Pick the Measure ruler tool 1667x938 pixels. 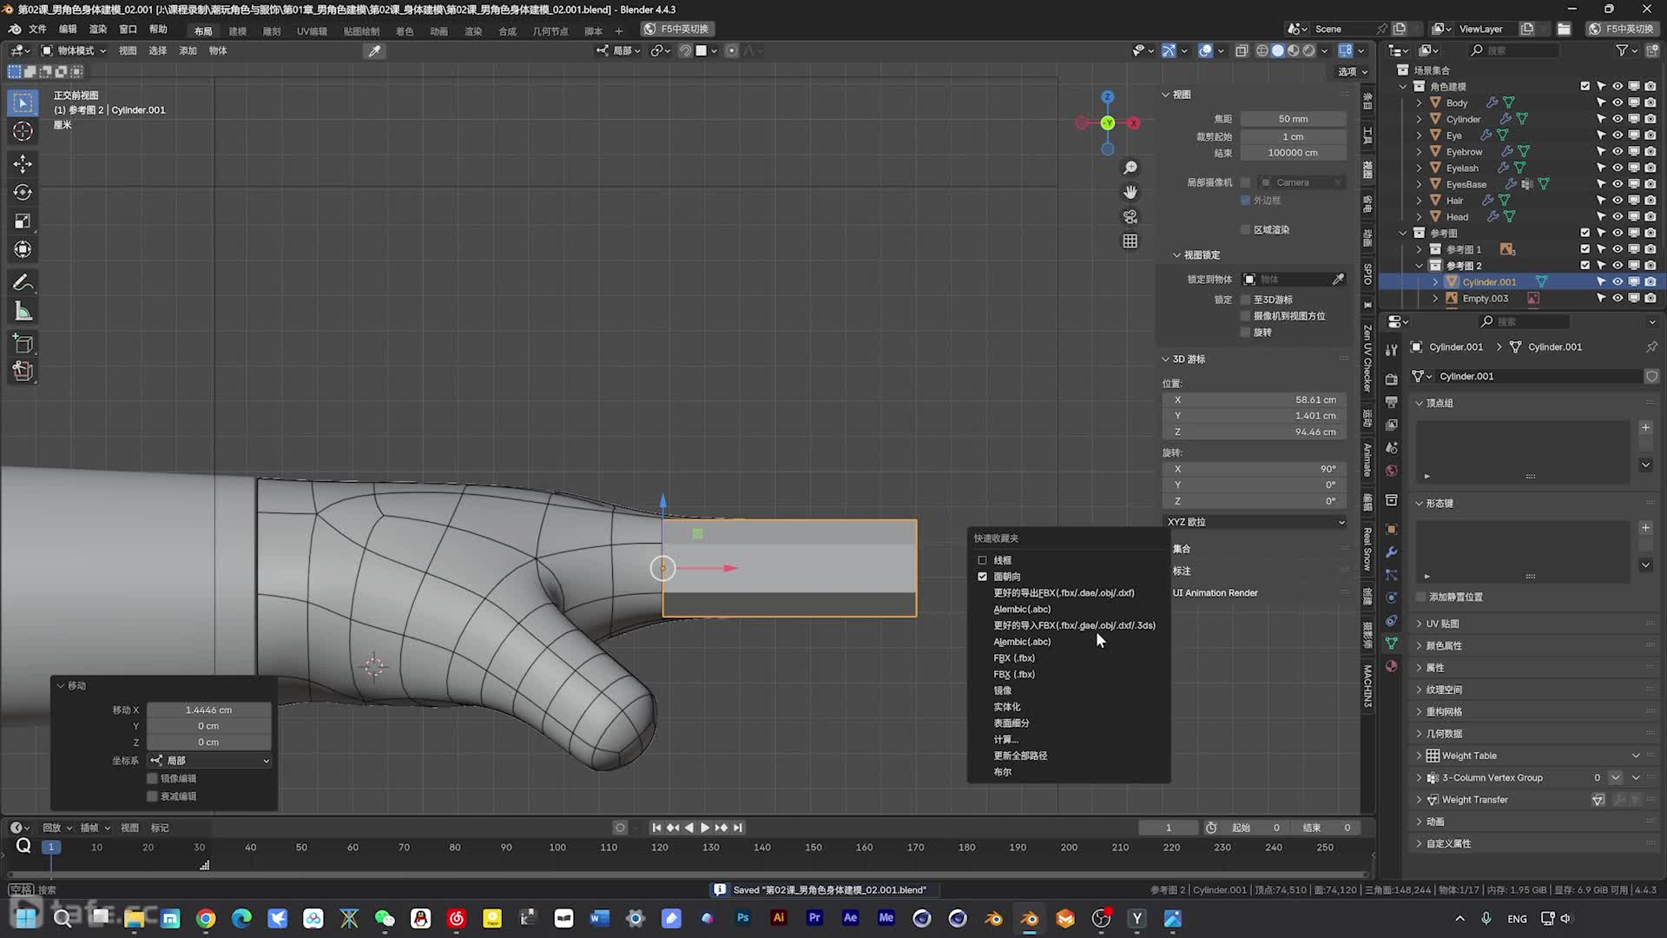[23, 311]
